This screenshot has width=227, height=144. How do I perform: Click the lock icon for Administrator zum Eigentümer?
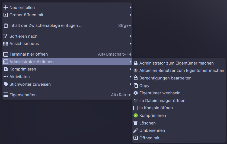[136, 63]
